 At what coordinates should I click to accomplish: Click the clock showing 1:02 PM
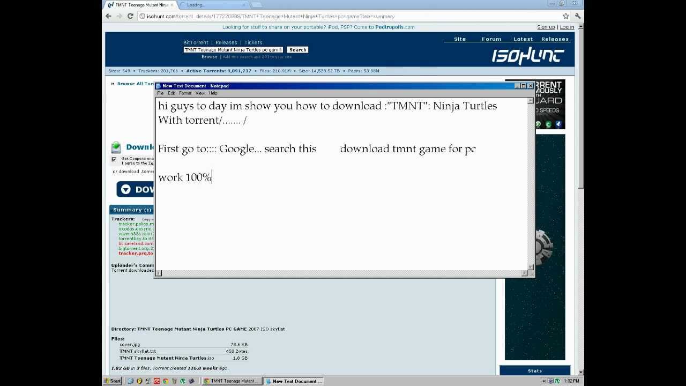pos(571,381)
